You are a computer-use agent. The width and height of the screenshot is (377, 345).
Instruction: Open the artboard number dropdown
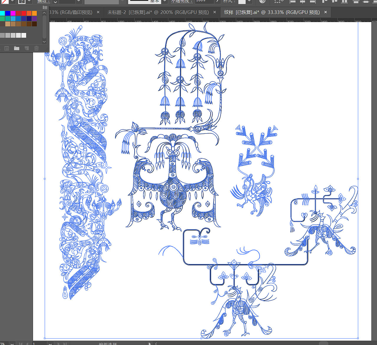(50, 343)
